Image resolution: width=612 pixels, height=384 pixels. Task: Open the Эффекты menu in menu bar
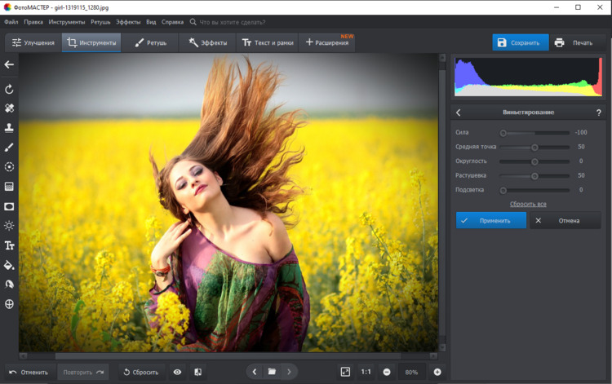(x=127, y=22)
